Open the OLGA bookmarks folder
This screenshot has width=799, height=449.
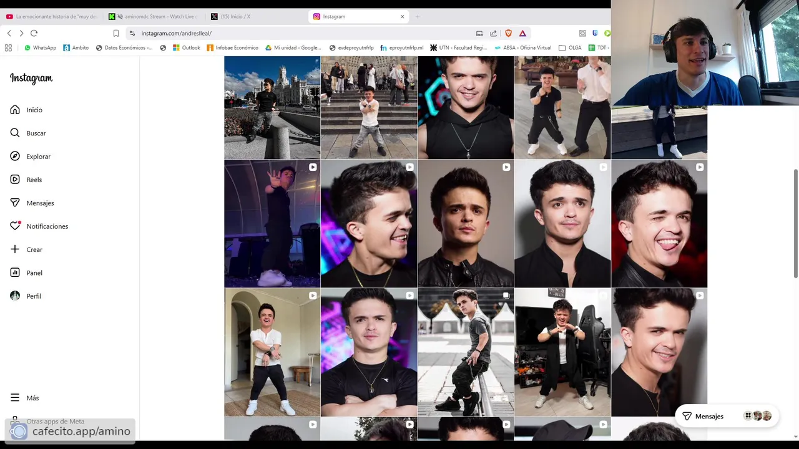pos(570,47)
